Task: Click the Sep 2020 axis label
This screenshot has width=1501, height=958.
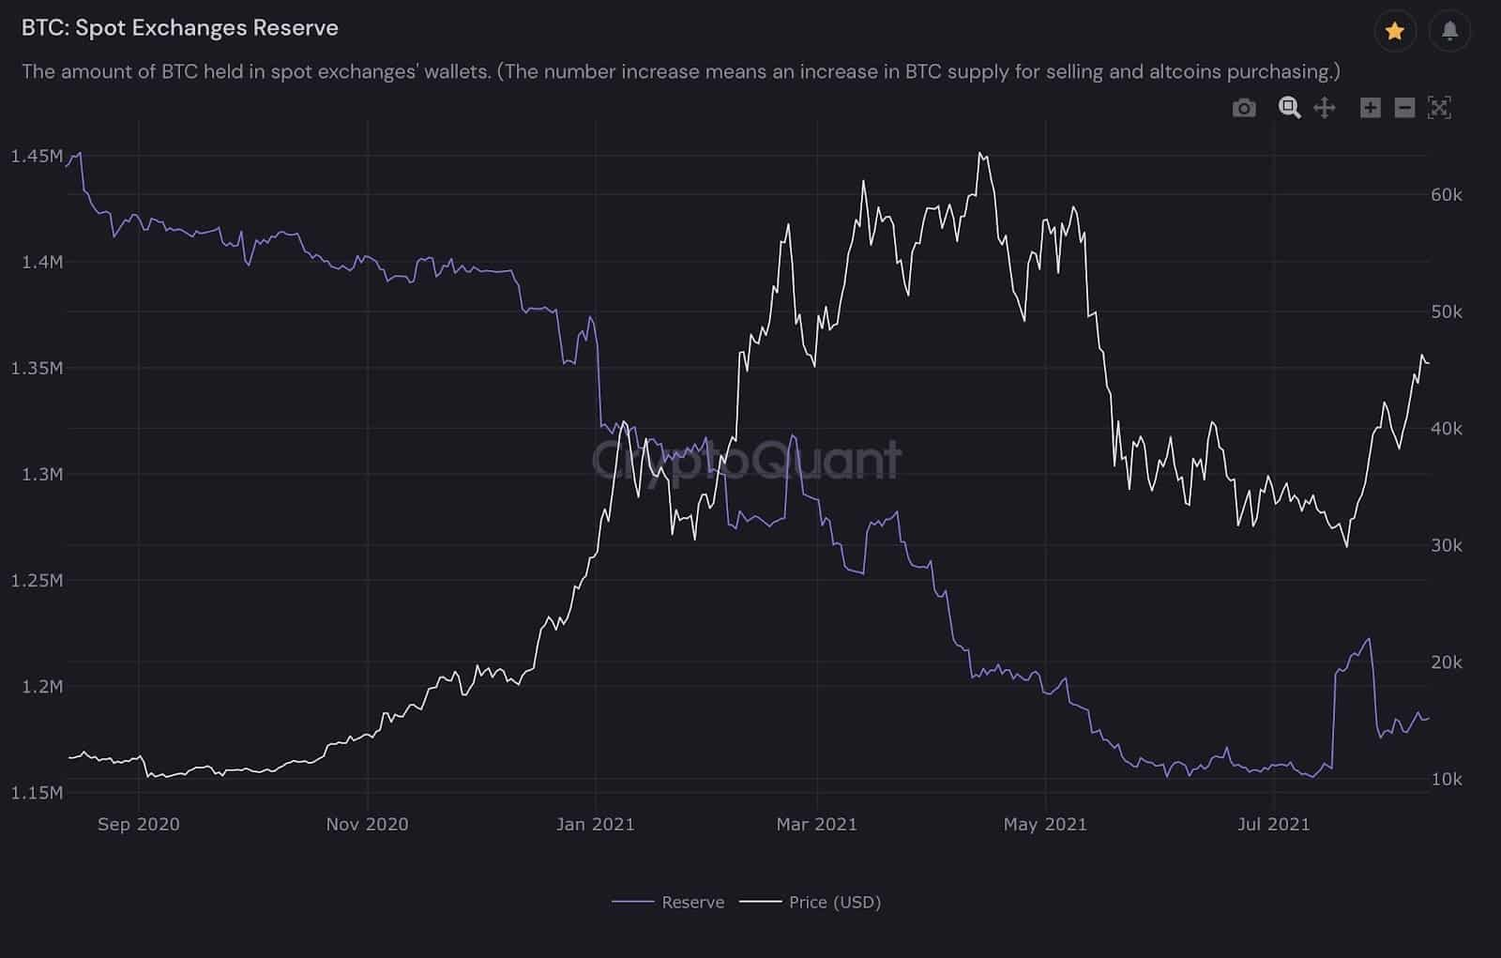Action: click(138, 824)
